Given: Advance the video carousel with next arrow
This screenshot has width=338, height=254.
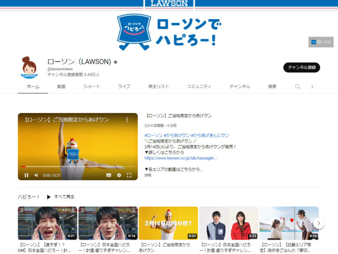Looking at the screenshot, I should 319,223.
